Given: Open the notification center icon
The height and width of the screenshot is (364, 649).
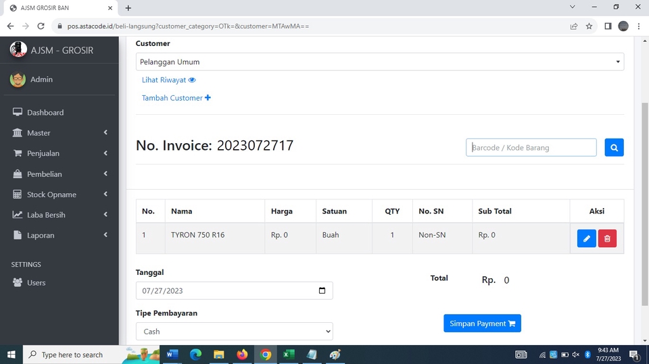Looking at the screenshot, I should click(x=634, y=355).
